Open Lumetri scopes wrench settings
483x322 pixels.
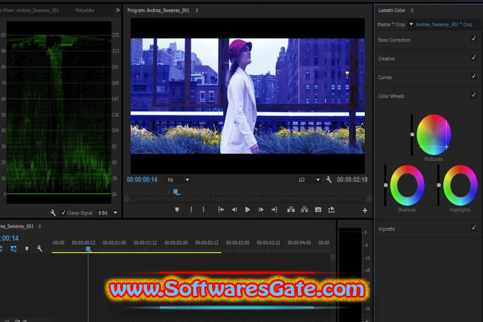coord(53,213)
